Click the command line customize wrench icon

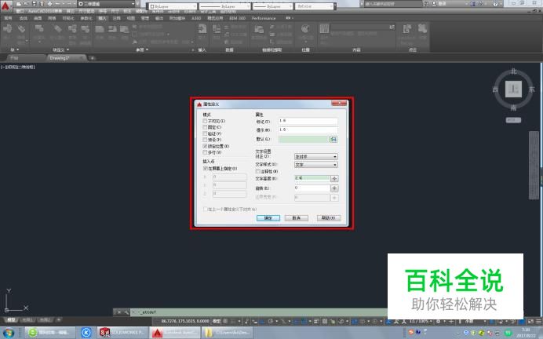[126, 312]
